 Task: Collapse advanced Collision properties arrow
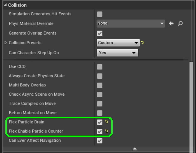pyautogui.click(x=135, y=149)
